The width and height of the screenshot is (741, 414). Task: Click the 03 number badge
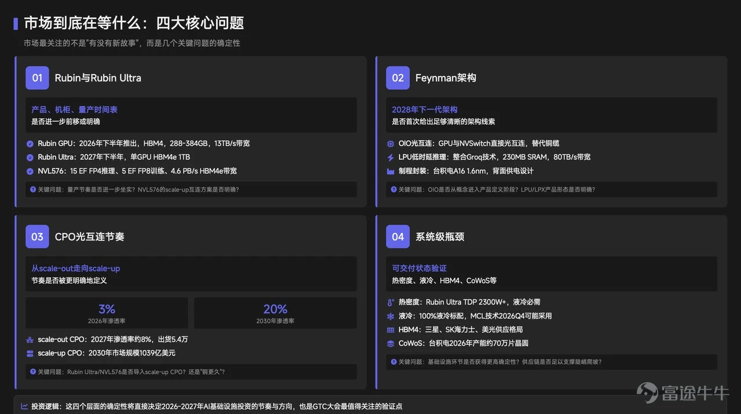(x=37, y=237)
